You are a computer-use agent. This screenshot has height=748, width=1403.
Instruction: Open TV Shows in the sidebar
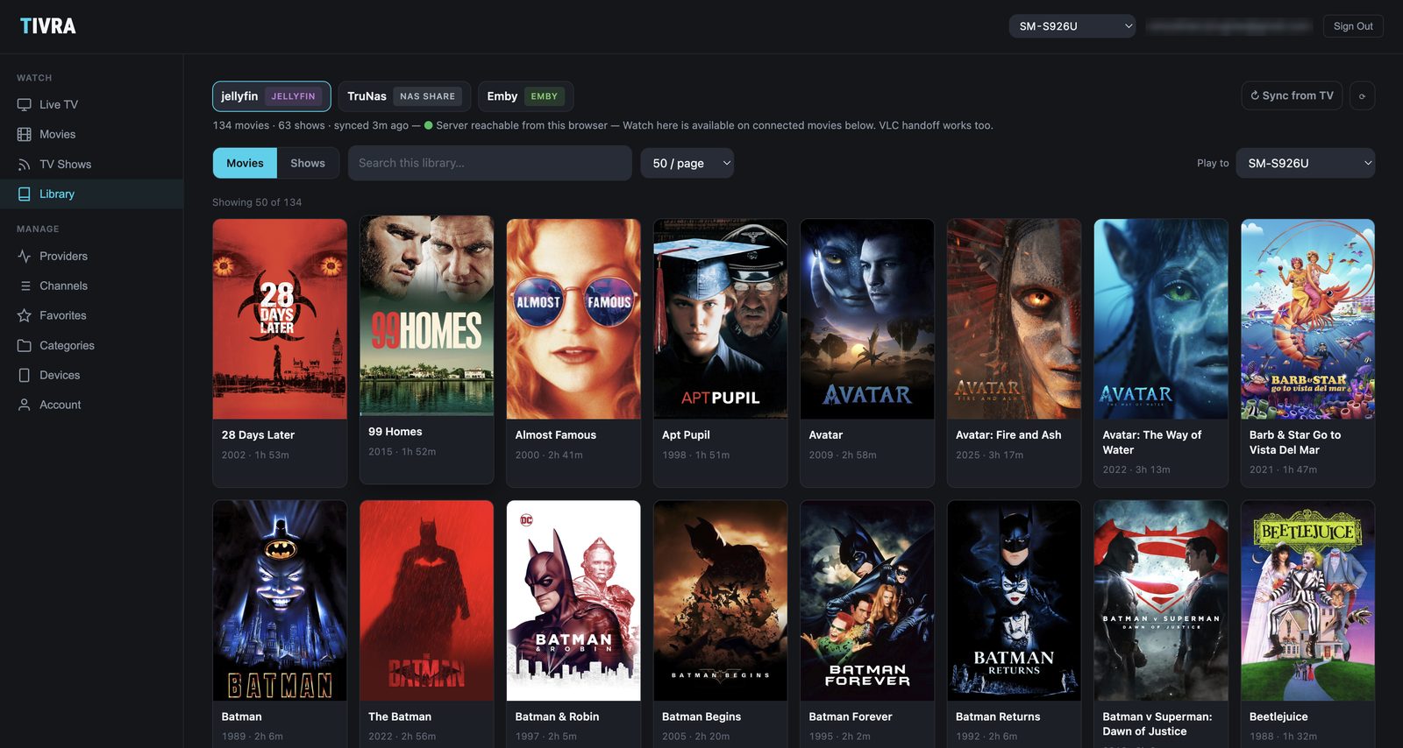tap(91, 164)
